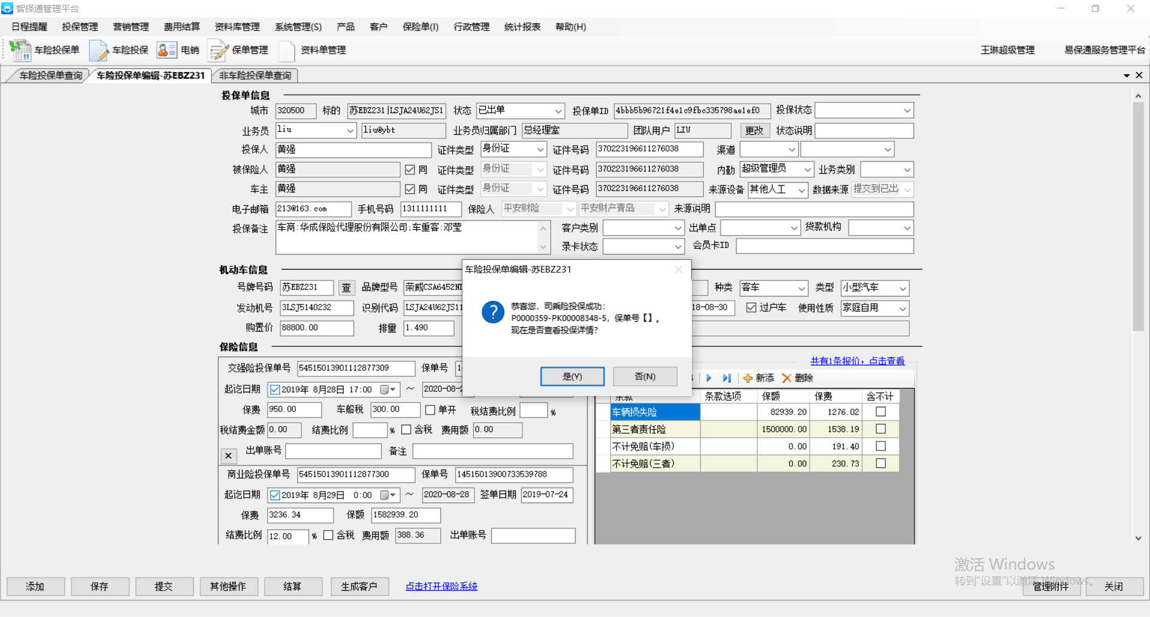
Task: Click the 是(Y) button in dialog
Action: 572,377
